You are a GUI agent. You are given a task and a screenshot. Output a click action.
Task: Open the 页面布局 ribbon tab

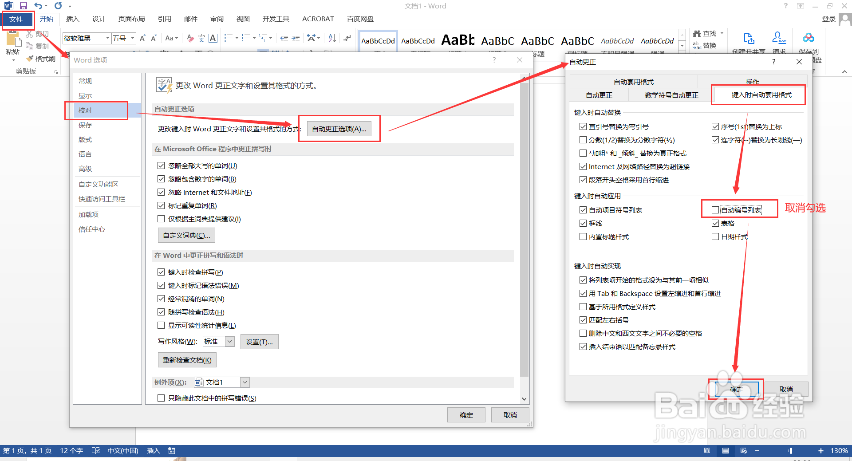pyautogui.click(x=131, y=19)
